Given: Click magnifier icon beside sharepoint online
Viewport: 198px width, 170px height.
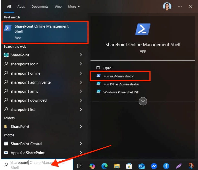Looking at the screenshot, I should point(6,73).
